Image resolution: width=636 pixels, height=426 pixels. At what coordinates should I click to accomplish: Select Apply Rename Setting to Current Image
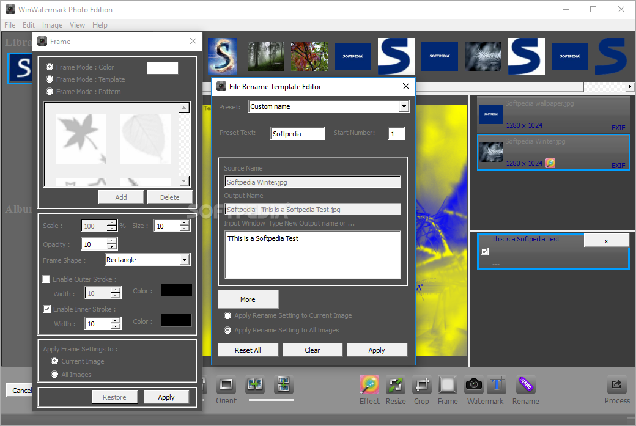coord(227,315)
